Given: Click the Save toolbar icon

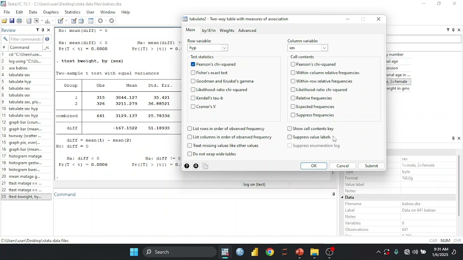Looking at the screenshot, I should (12, 21).
